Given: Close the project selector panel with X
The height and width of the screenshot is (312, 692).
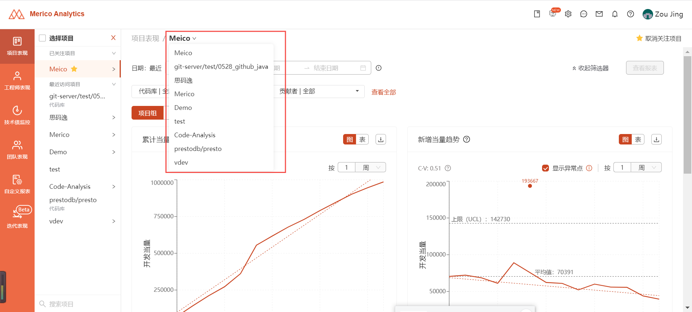Looking at the screenshot, I should [113, 38].
